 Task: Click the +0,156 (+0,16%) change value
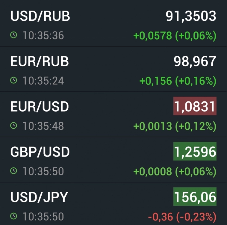tap(178, 81)
